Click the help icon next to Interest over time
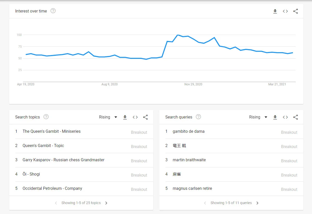This screenshot has height=214, width=312. [53, 11]
